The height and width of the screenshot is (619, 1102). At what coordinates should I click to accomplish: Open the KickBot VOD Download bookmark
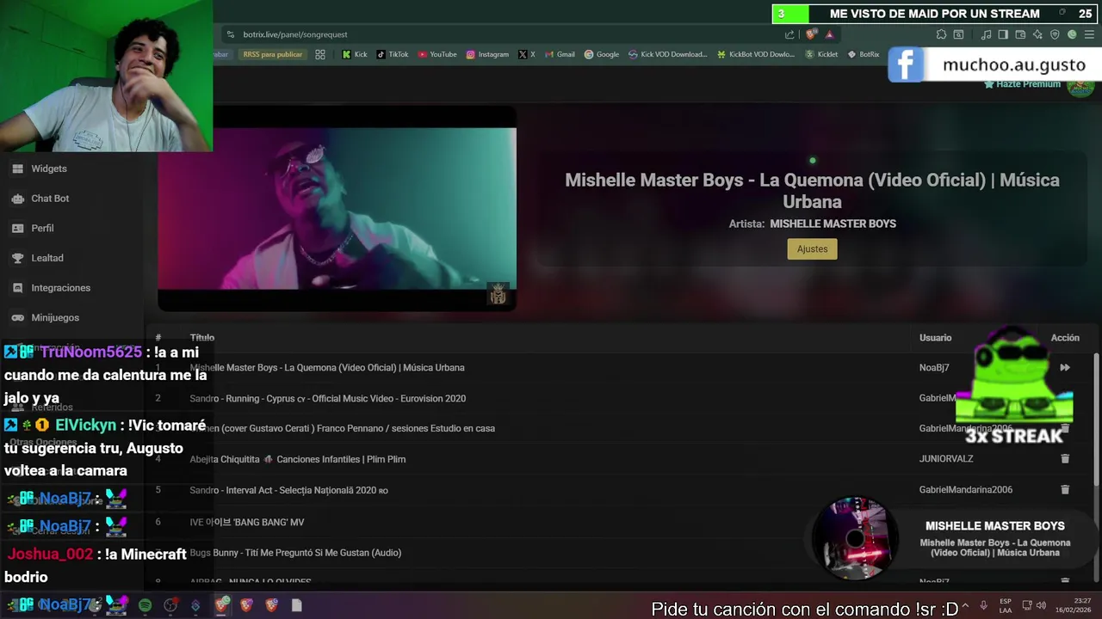coord(755,54)
